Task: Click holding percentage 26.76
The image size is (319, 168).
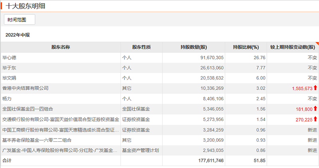Action: tap(260, 57)
